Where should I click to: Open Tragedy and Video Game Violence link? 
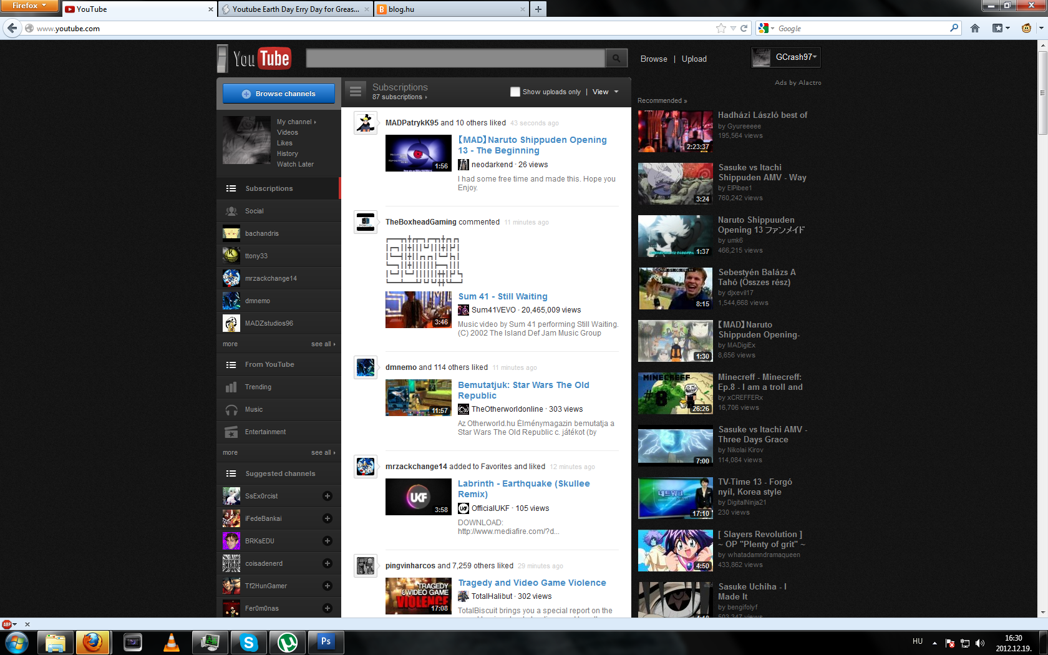coord(532,583)
